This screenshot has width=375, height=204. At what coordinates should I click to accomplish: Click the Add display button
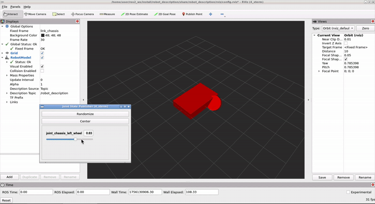click(9, 177)
